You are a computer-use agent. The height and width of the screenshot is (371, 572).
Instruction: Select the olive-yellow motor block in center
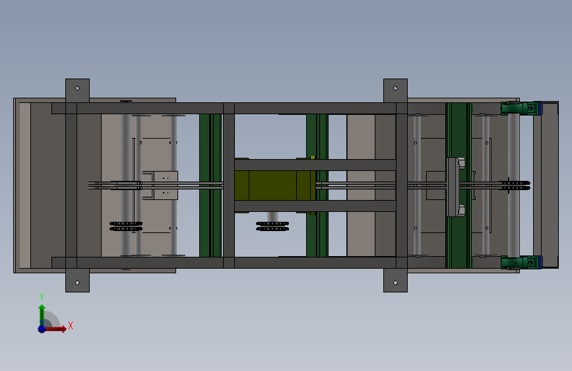click(274, 185)
